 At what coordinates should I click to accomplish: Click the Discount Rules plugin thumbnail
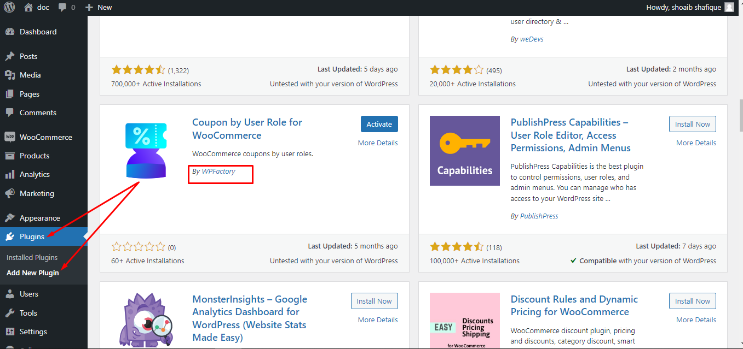pyautogui.click(x=465, y=321)
